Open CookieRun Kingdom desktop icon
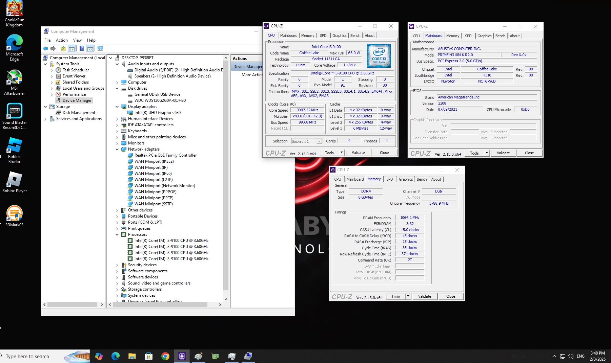 [14, 14]
